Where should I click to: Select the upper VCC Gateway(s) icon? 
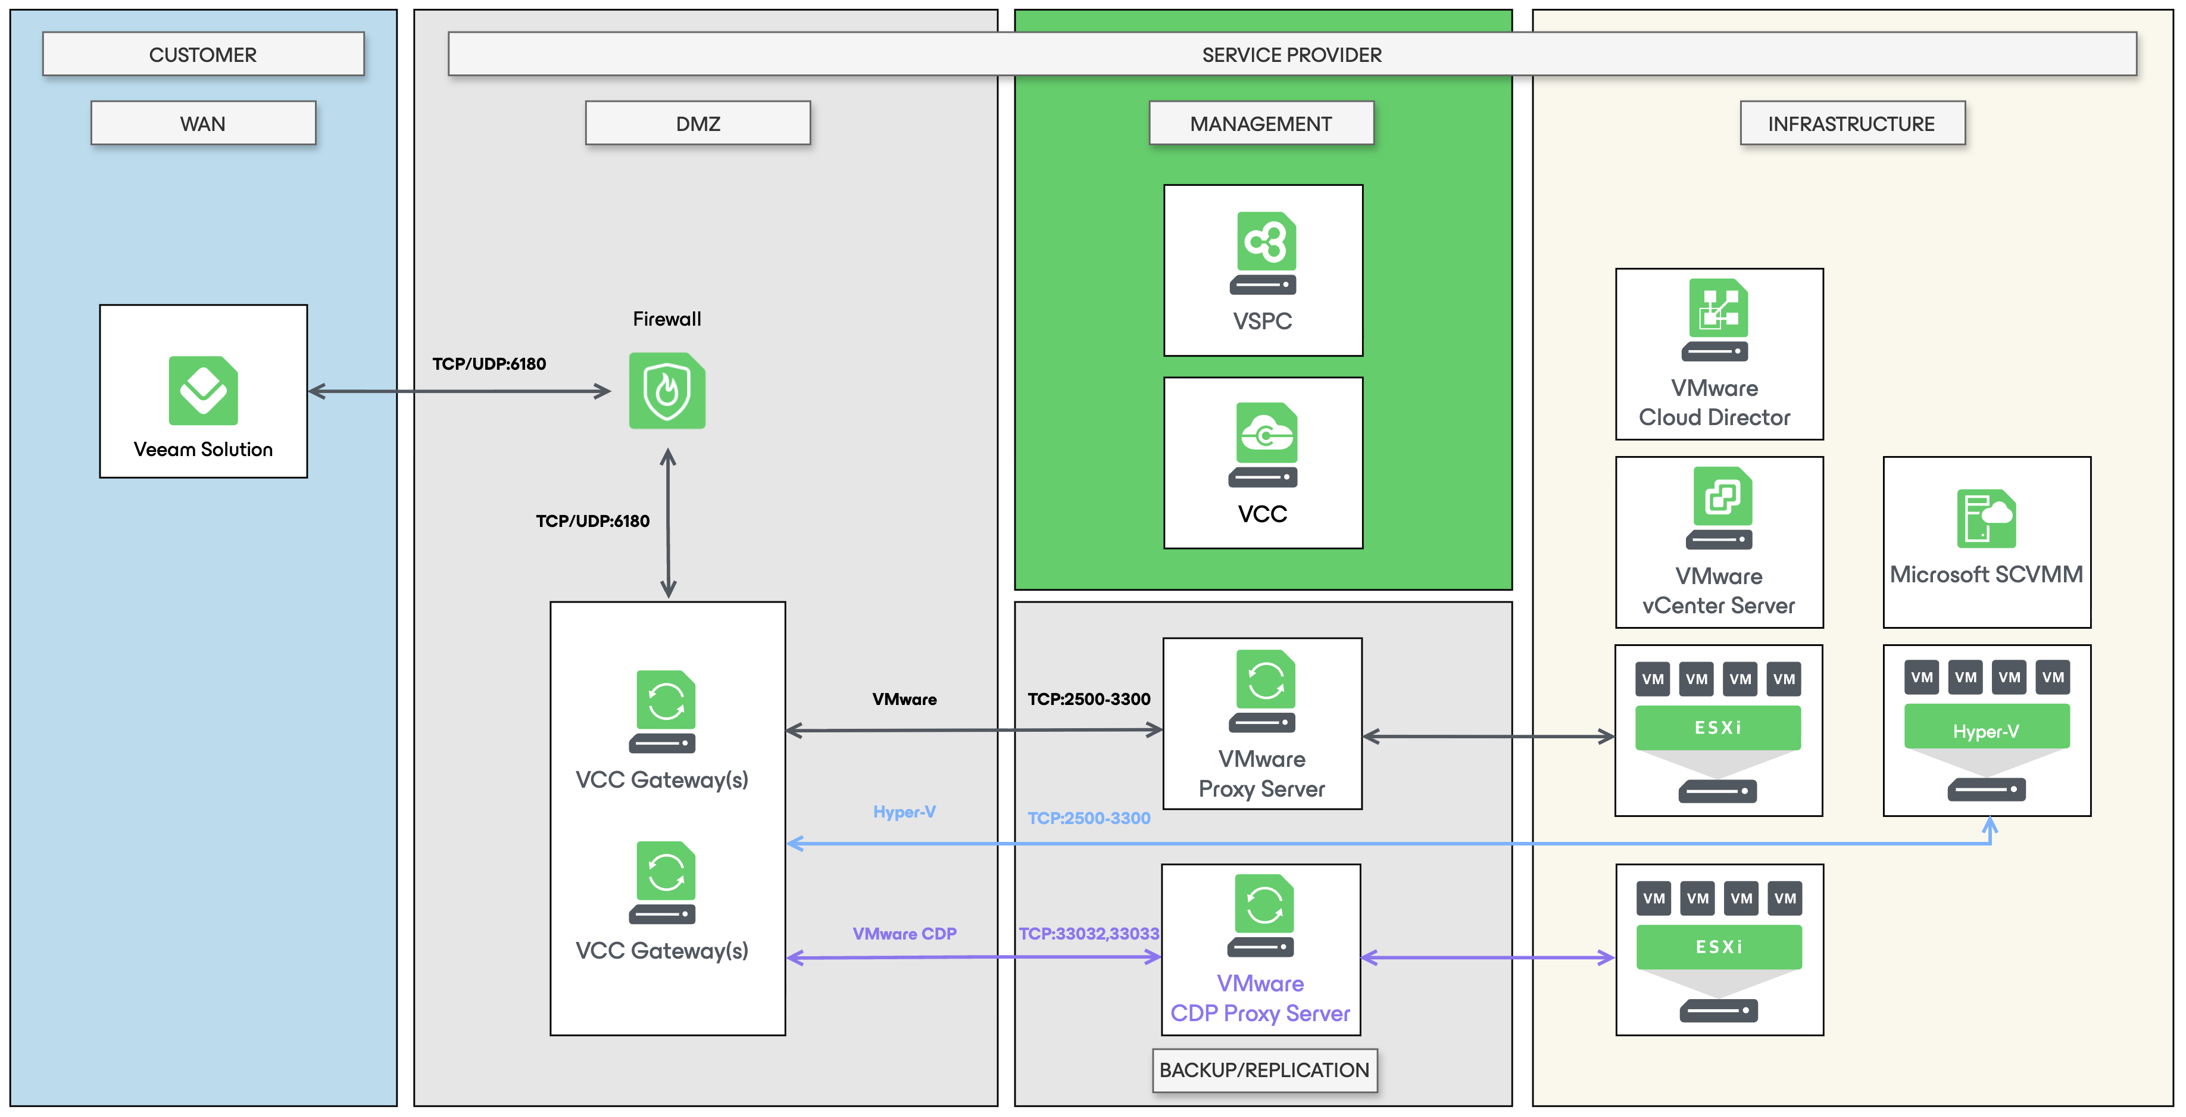click(x=663, y=712)
